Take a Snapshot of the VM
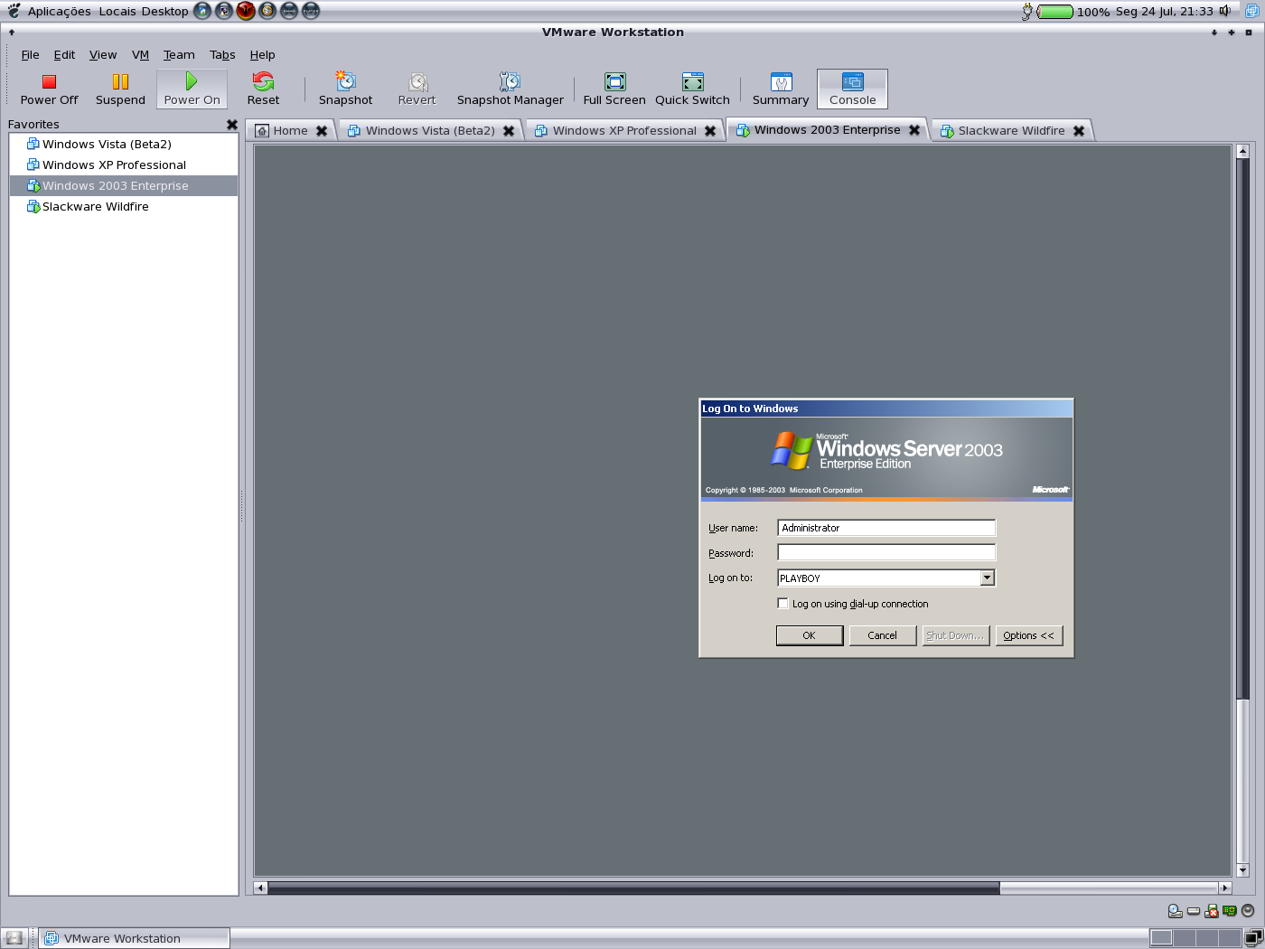 pyautogui.click(x=345, y=89)
